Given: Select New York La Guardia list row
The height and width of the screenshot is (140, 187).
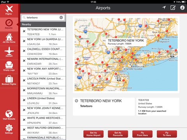Looking at the screenshot, I should (x=43, y=42).
